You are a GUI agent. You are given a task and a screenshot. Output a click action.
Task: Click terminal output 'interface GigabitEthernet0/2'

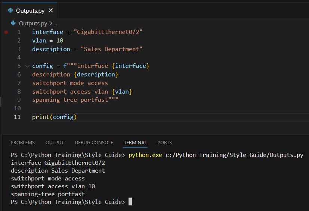(58, 163)
